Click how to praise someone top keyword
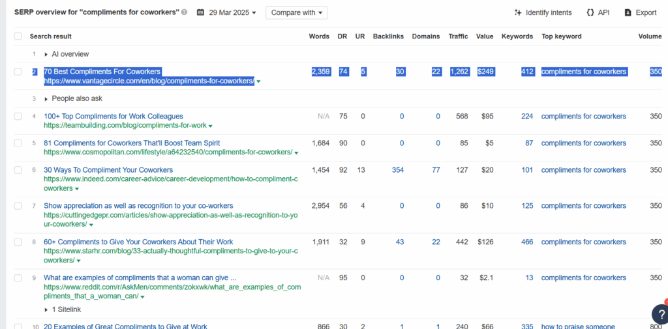This screenshot has width=668, height=329. coord(577,326)
